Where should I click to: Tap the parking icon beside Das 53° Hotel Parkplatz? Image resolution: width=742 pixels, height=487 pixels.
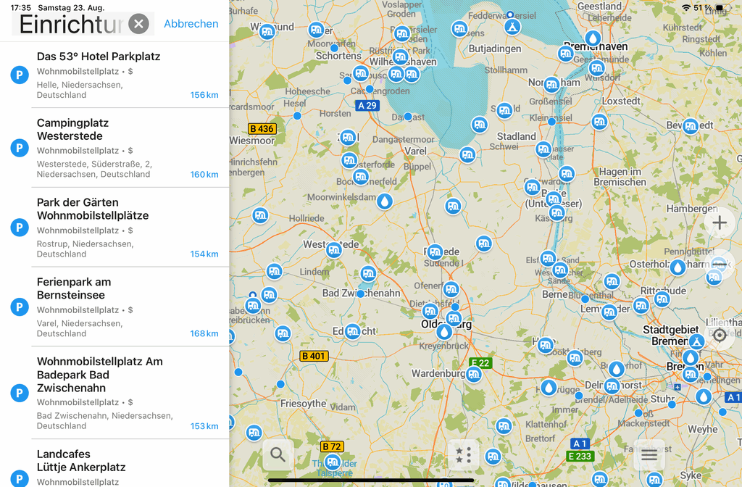(x=20, y=75)
